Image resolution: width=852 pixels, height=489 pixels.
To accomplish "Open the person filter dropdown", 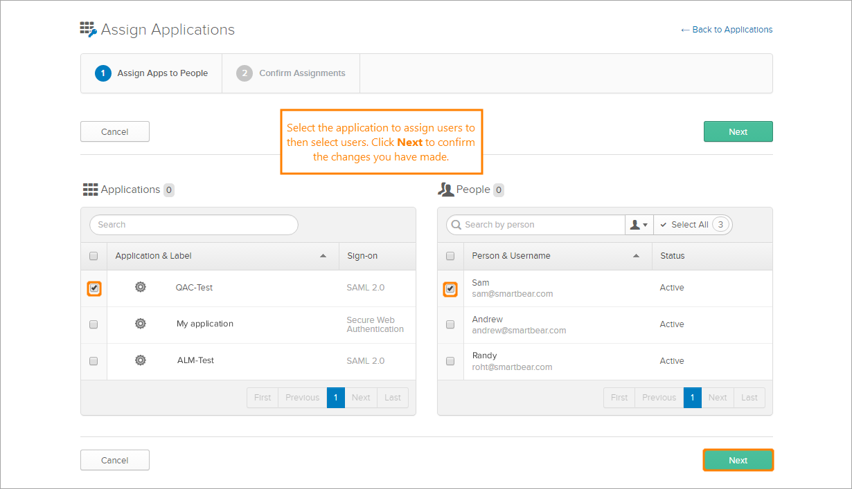I will 639,225.
